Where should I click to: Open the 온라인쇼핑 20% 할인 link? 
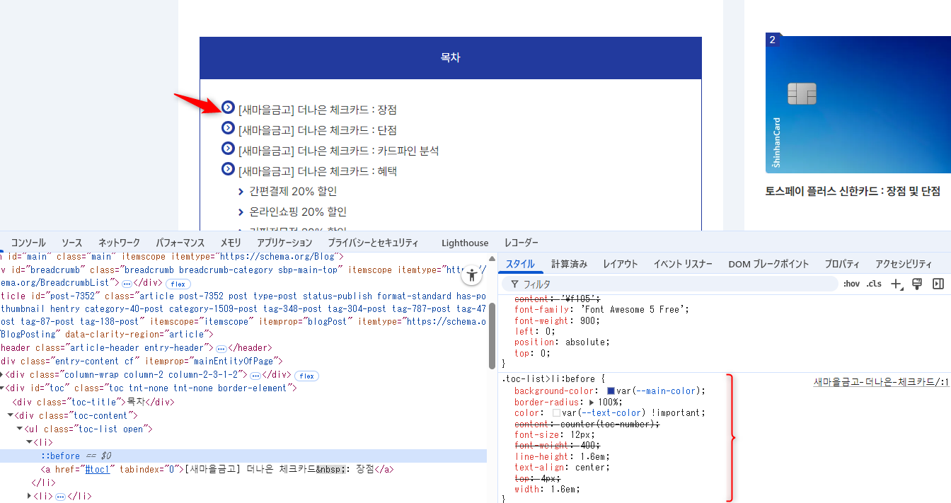298,212
